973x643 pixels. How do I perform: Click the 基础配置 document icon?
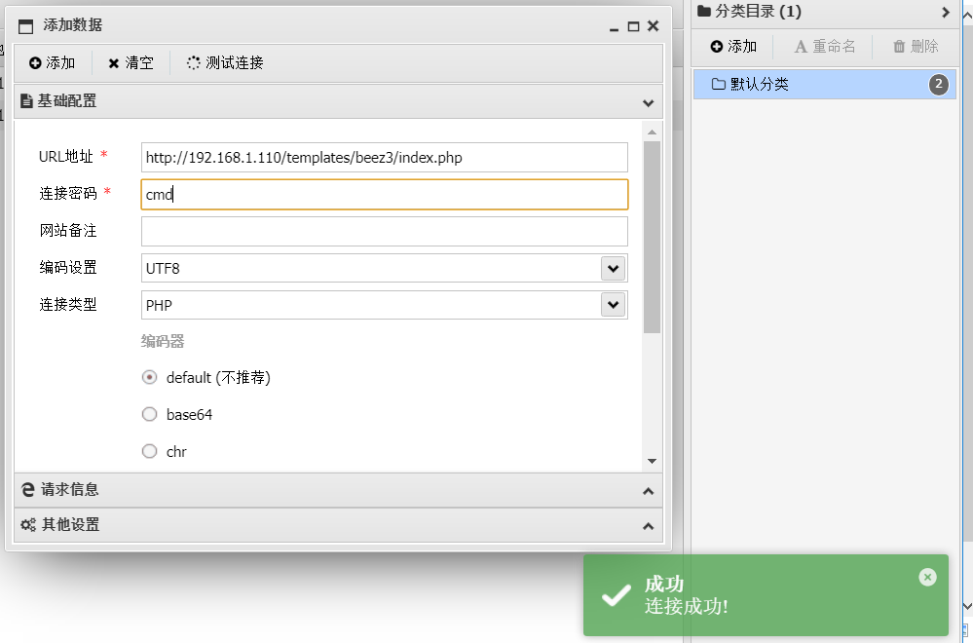click(x=26, y=100)
